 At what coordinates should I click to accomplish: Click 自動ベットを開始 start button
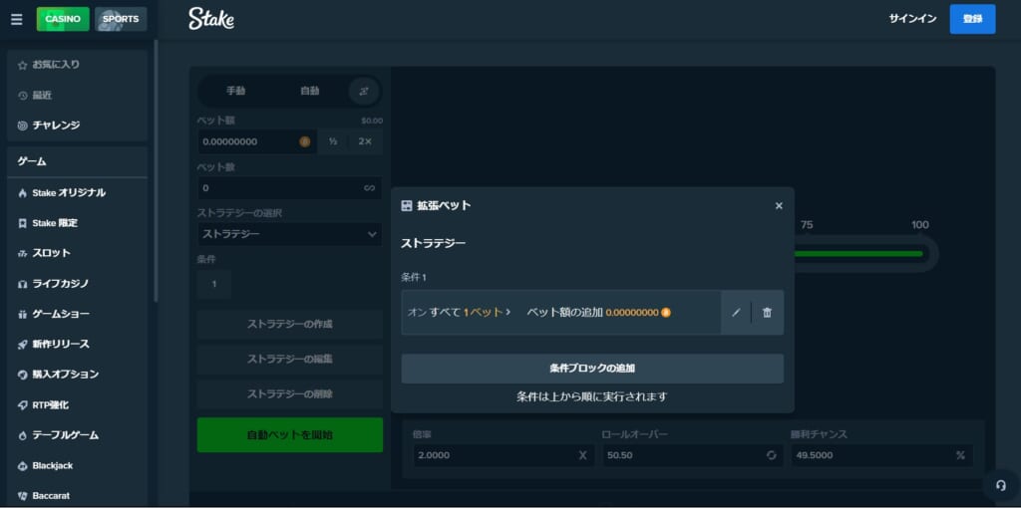290,435
